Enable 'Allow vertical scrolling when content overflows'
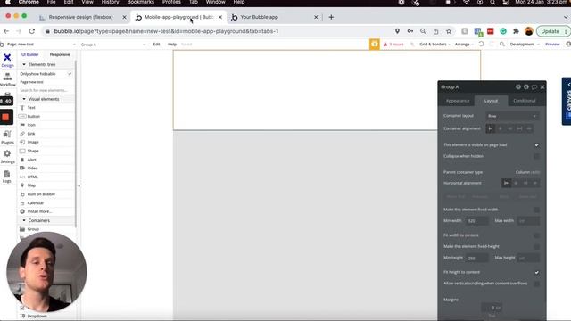Image resolution: width=571 pixels, height=321 pixels. [537, 284]
